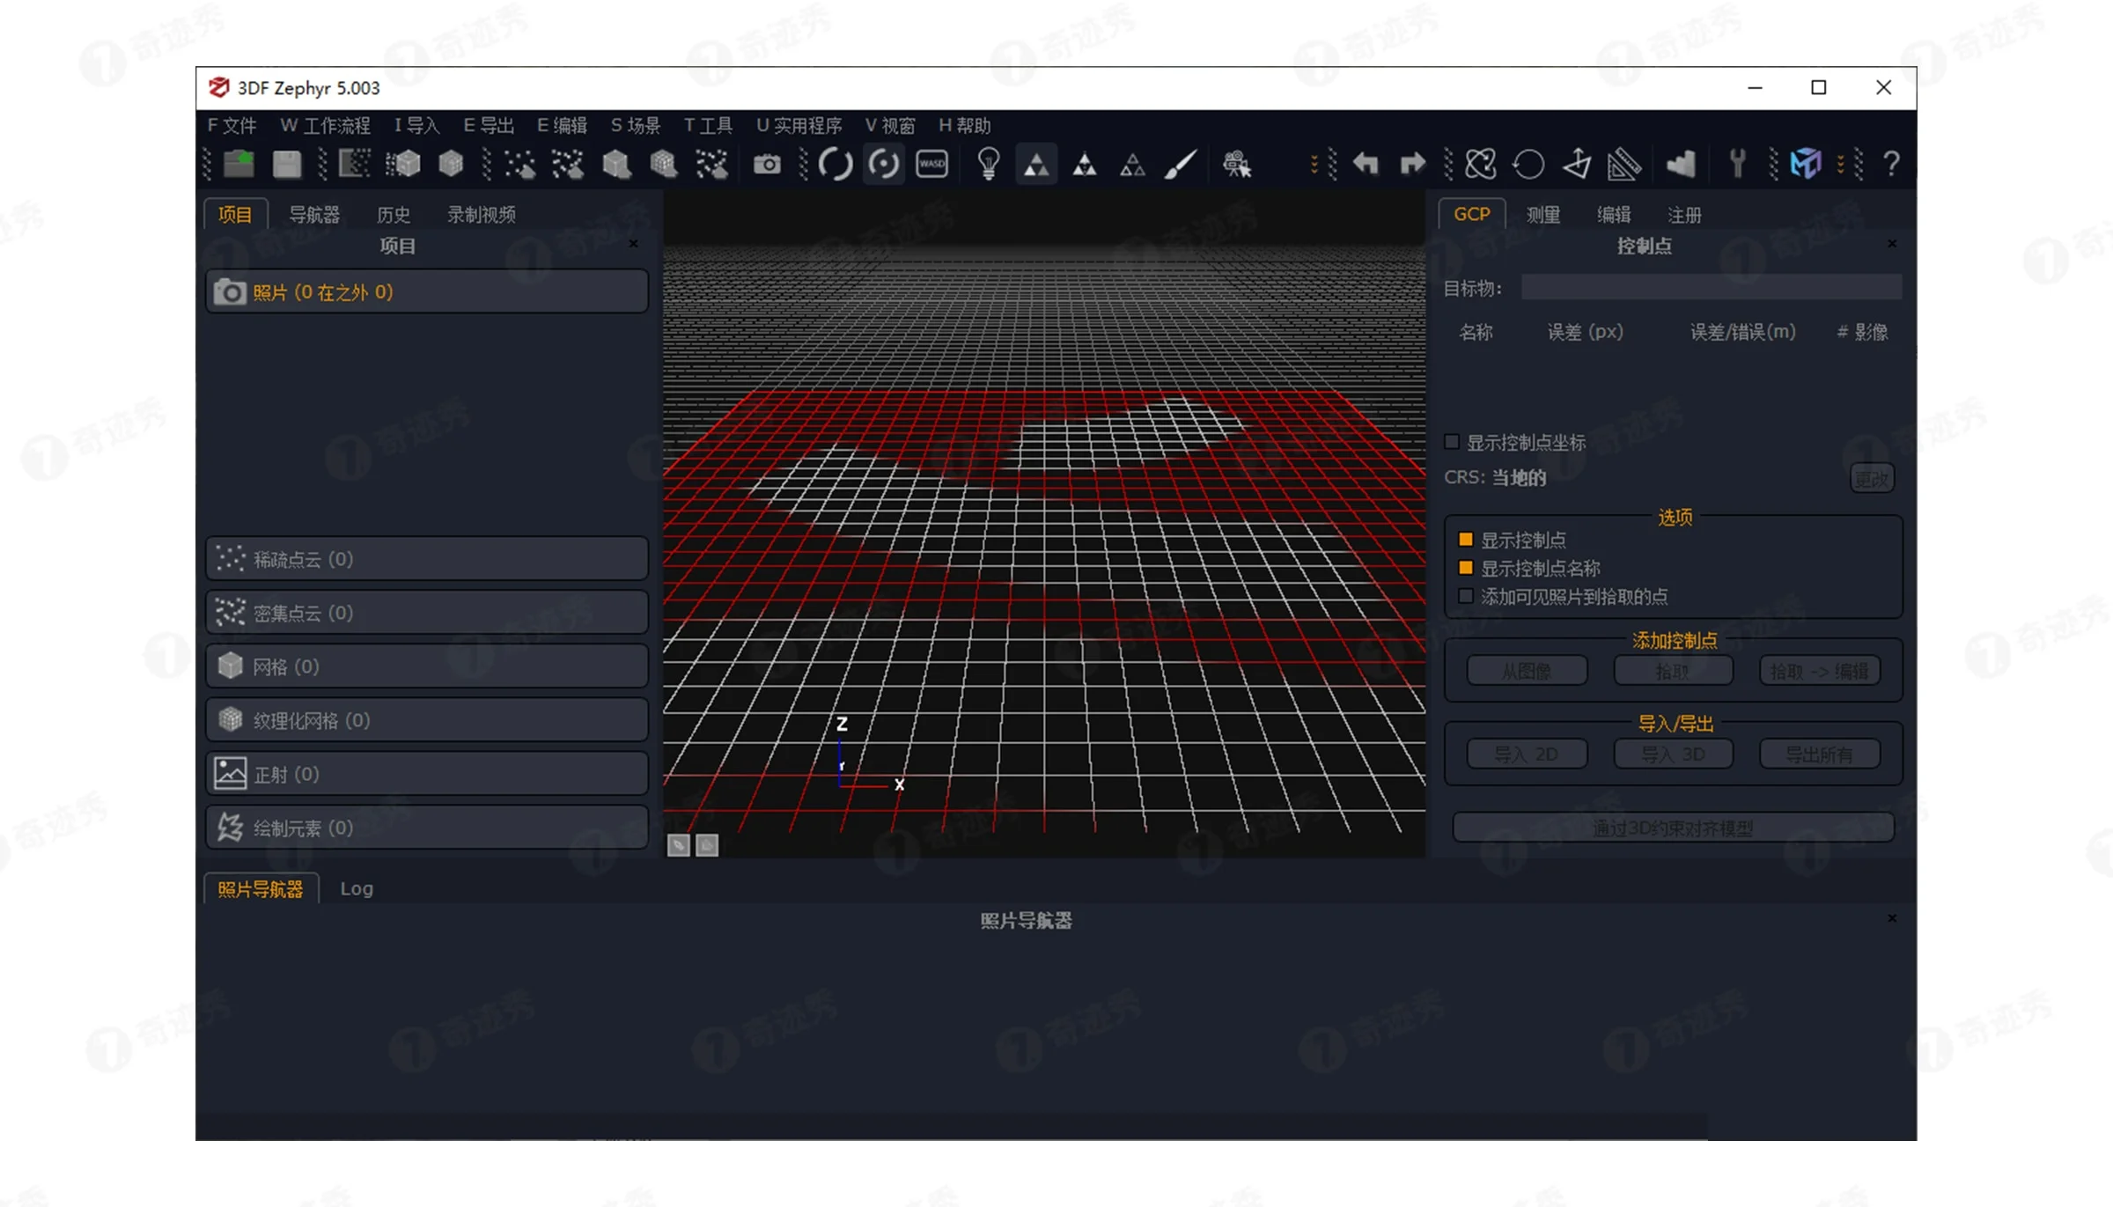The image size is (2113, 1207).
Task: Expand the 纹理化网格 (0) section
Action: [425, 719]
